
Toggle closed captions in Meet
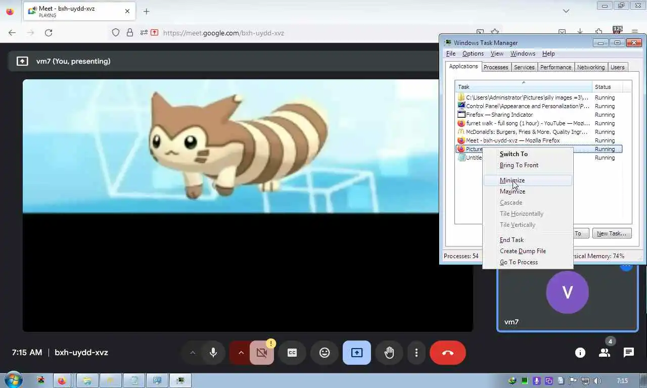point(292,353)
